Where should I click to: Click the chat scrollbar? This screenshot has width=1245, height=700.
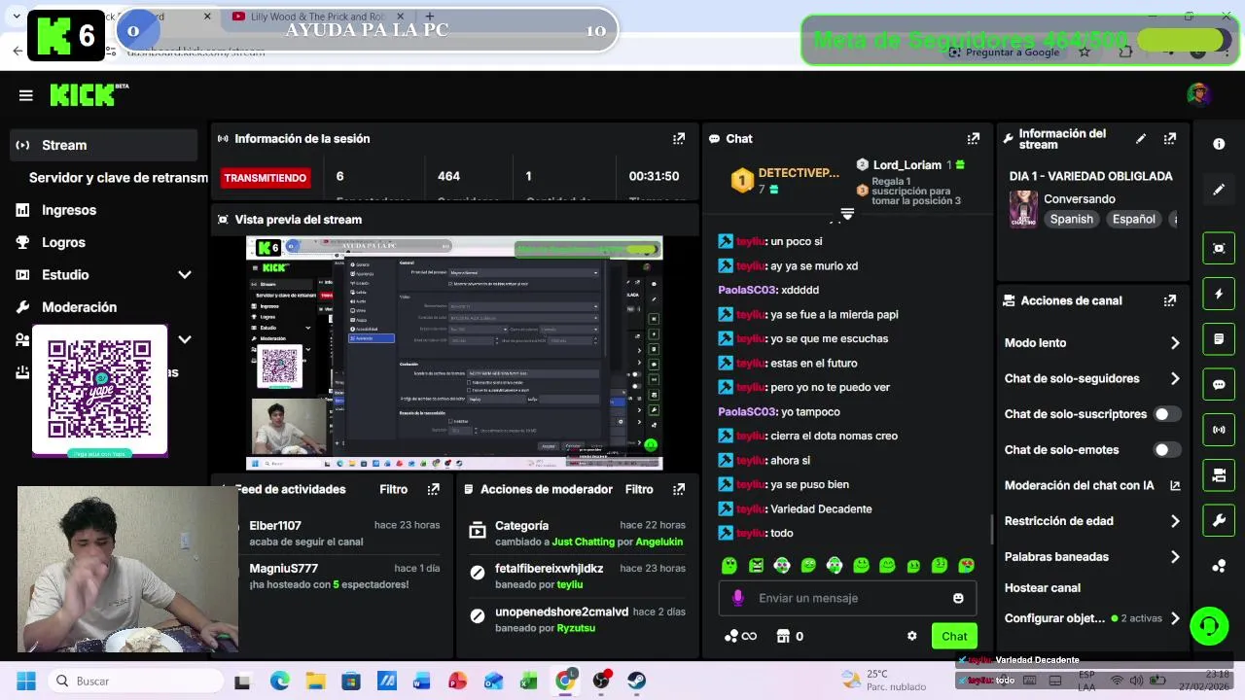click(991, 530)
